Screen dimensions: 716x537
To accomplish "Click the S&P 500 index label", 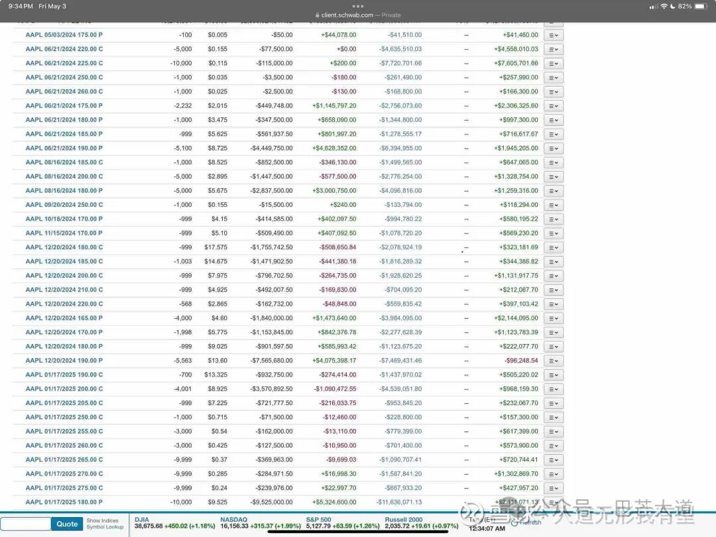I will tap(318, 520).
